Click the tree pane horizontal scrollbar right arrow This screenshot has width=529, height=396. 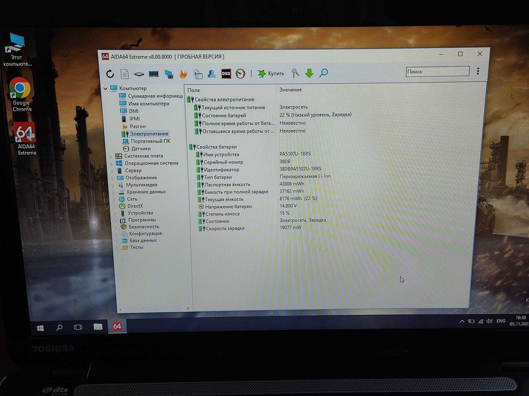click(188, 308)
